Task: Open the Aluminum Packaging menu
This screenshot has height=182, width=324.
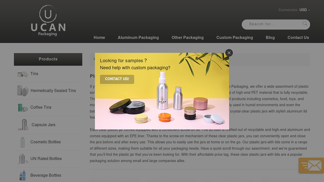Action: pyautogui.click(x=138, y=38)
